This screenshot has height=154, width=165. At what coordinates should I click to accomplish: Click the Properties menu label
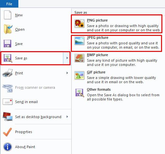point(24,132)
